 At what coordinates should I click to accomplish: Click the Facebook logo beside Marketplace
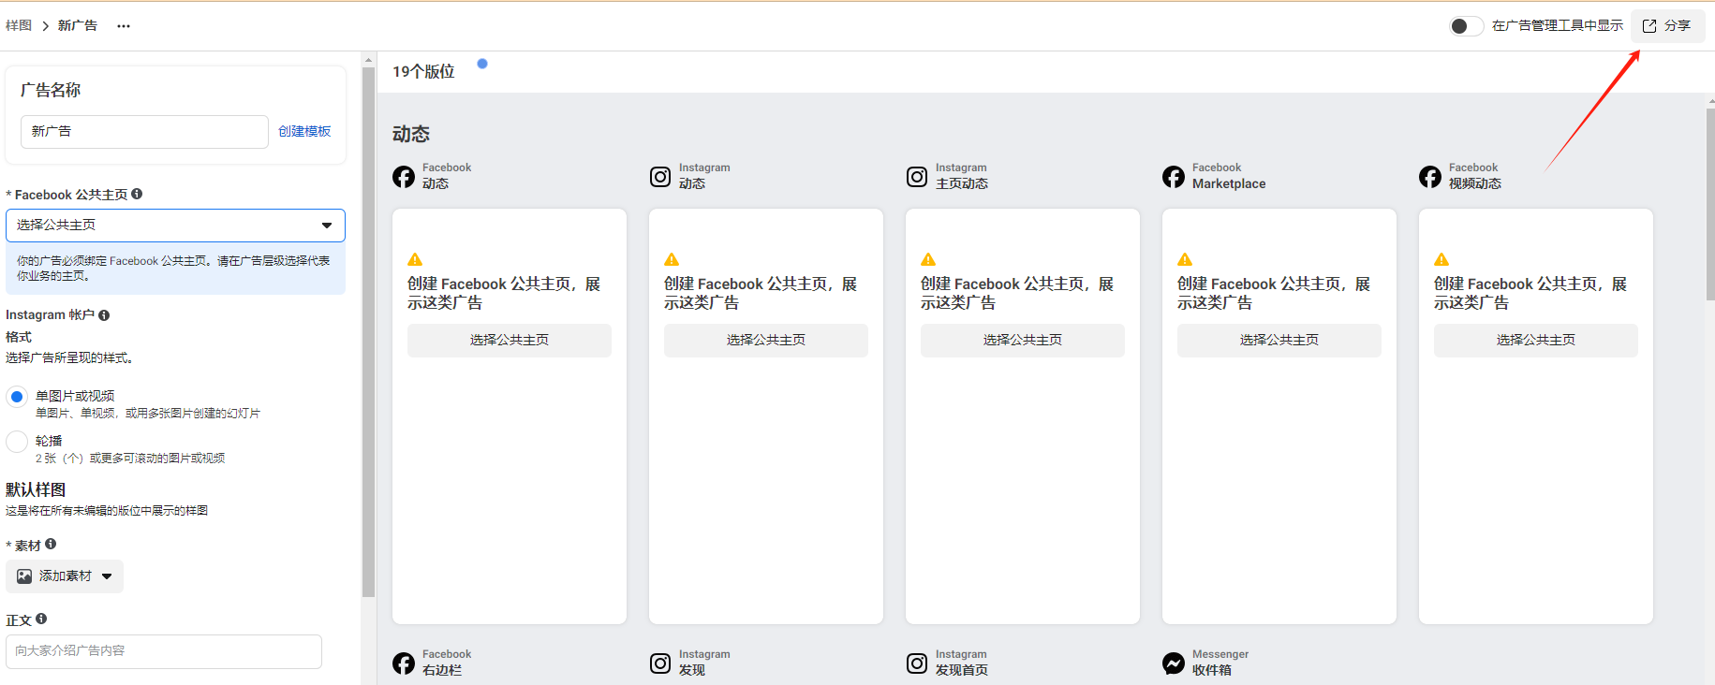point(1174,177)
